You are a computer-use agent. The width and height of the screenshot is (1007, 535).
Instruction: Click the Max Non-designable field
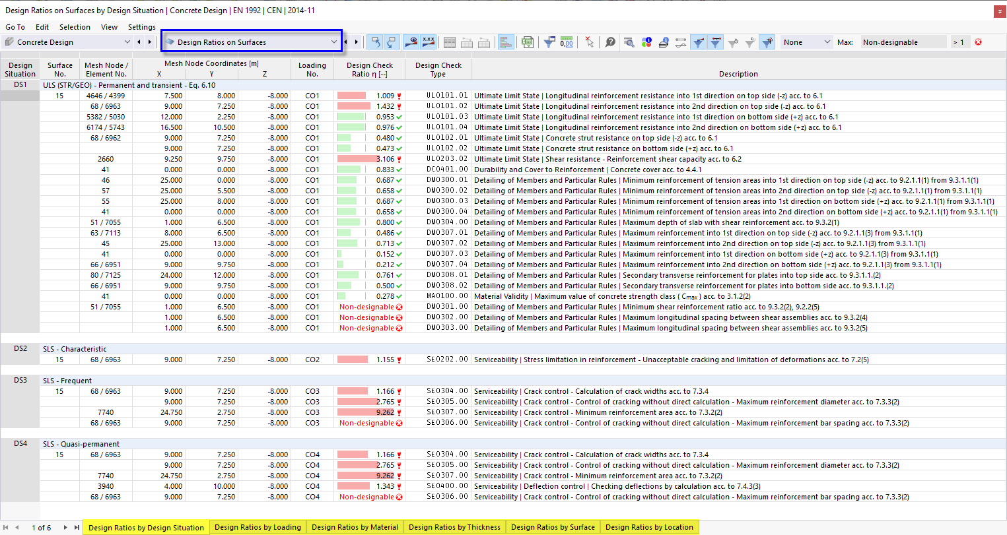[903, 42]
